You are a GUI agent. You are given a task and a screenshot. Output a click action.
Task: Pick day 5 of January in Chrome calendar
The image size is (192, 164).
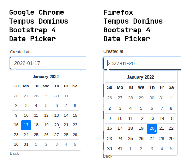(x=46, y=105)
